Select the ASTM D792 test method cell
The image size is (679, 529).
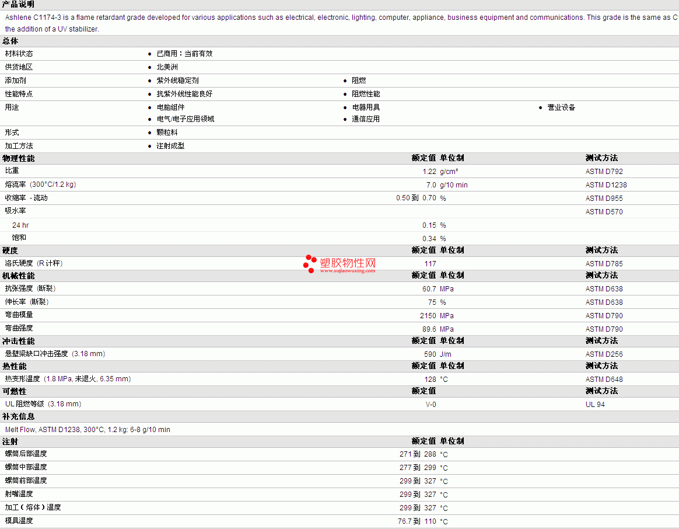coord(604,171)
